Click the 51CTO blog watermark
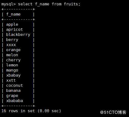Viewport: 129px width, 117px height. 113,112
